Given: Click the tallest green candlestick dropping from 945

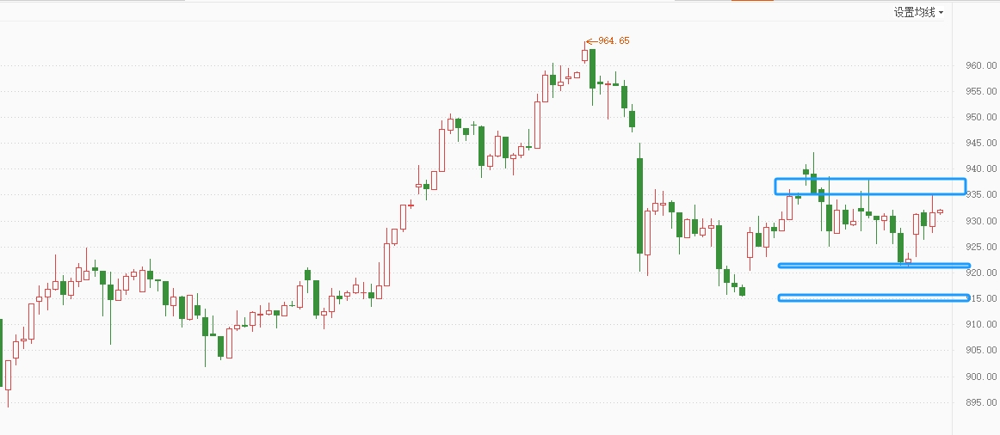Looking at the screenshot, I should pyautogui.click(x=639, y=205).
